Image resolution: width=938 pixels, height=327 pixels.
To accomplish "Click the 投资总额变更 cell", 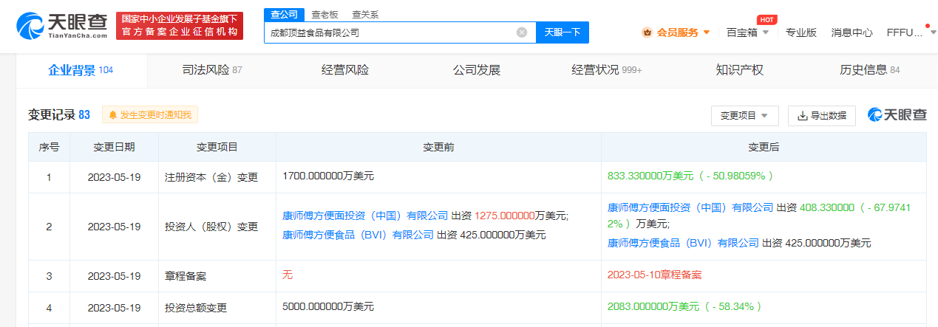I will (x=217, y=306).
